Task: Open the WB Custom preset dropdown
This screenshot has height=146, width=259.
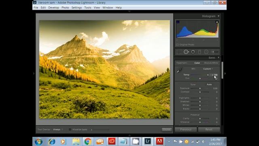Action: coord(208,69)
